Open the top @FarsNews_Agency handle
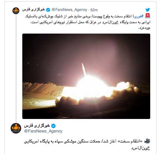Viewport: 159px width, 154px height. [69, 10]
